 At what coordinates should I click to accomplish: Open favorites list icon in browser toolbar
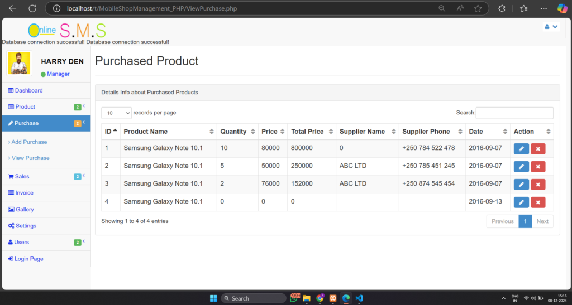[524, 8]
